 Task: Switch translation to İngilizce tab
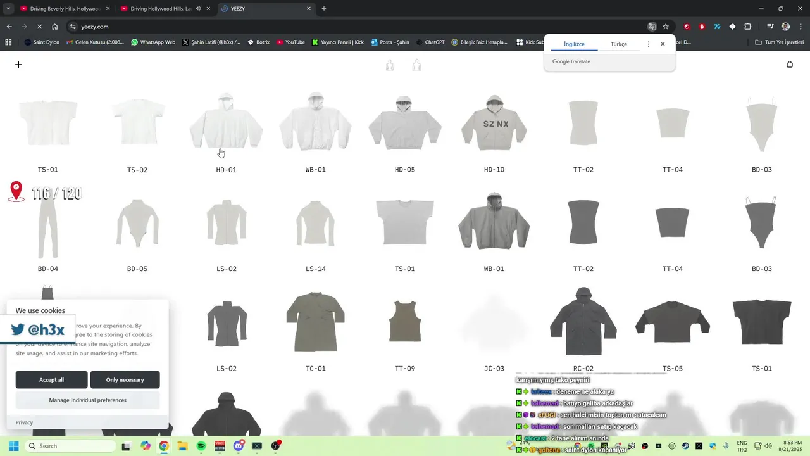point(574,44)
